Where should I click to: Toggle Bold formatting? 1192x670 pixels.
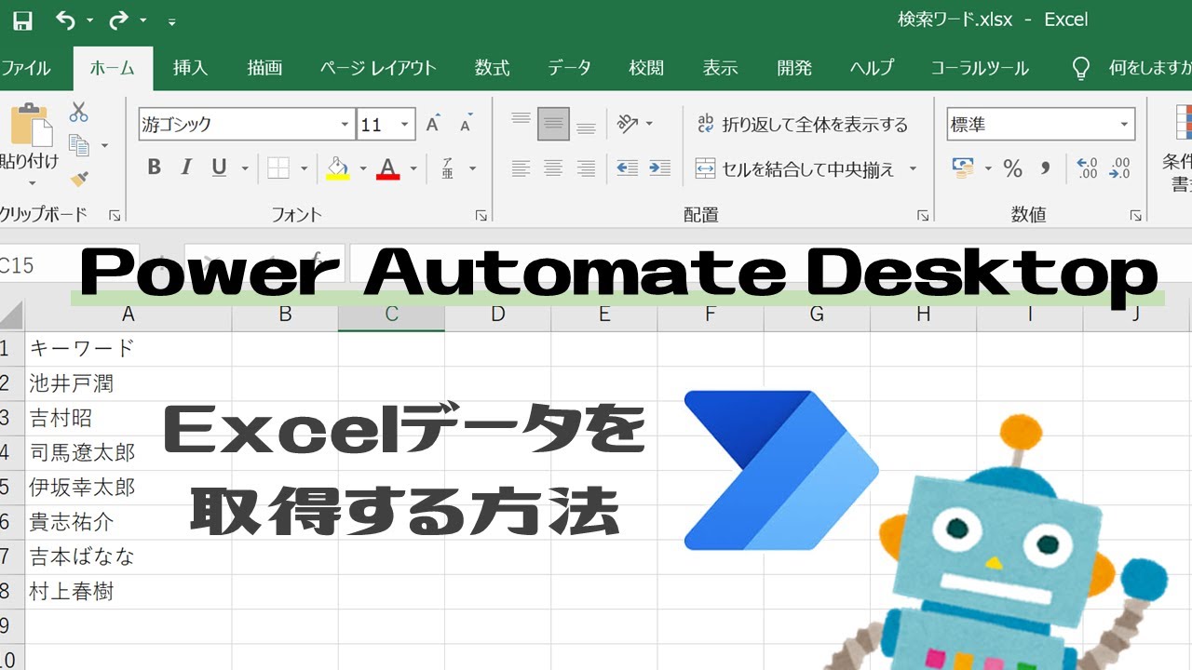(155, 167)
